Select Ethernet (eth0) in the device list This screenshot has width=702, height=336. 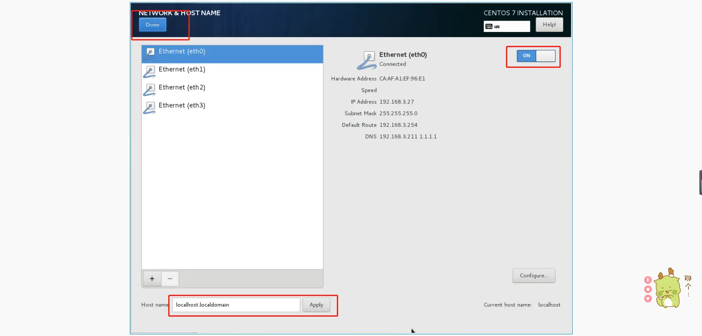point(232,54)
